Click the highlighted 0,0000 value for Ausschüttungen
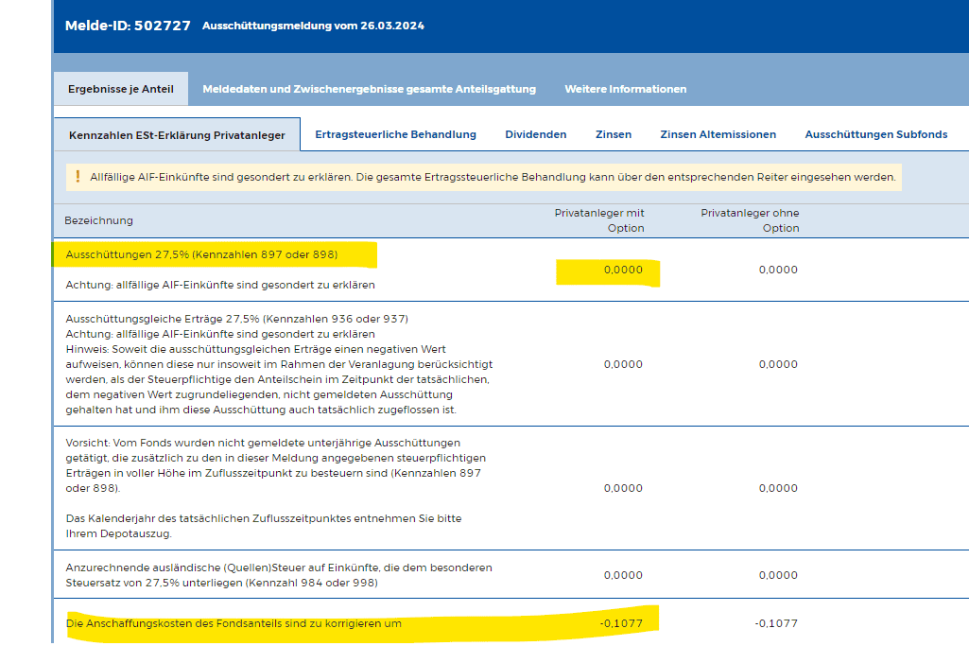The width and height of the screenshot is (969, 646). pyautogui.click(x=623, y=271)
